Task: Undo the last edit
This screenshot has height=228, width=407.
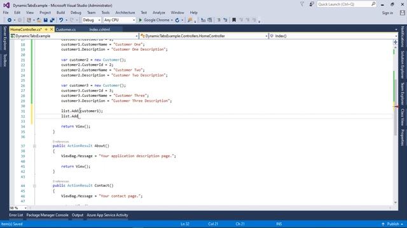Action: (61, 20)
